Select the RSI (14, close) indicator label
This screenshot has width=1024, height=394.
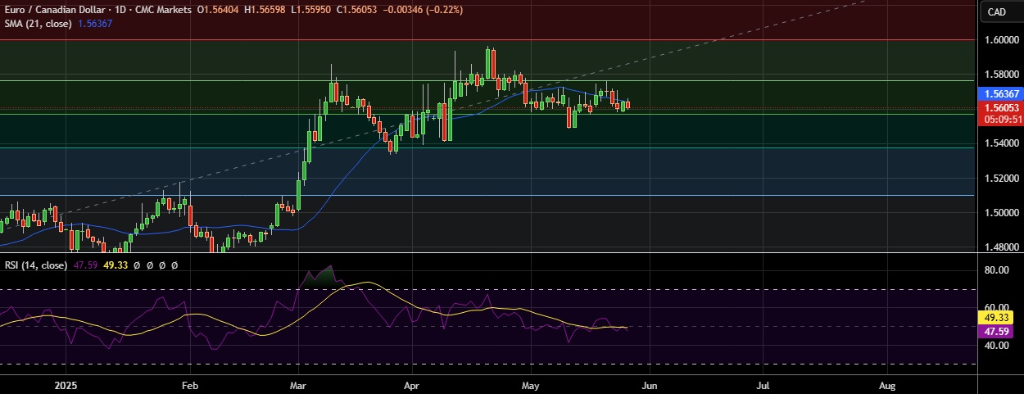coord(36,265)
